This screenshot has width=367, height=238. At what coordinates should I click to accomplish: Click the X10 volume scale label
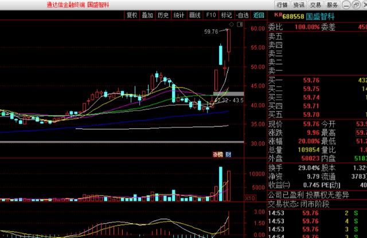coord(250,199)
